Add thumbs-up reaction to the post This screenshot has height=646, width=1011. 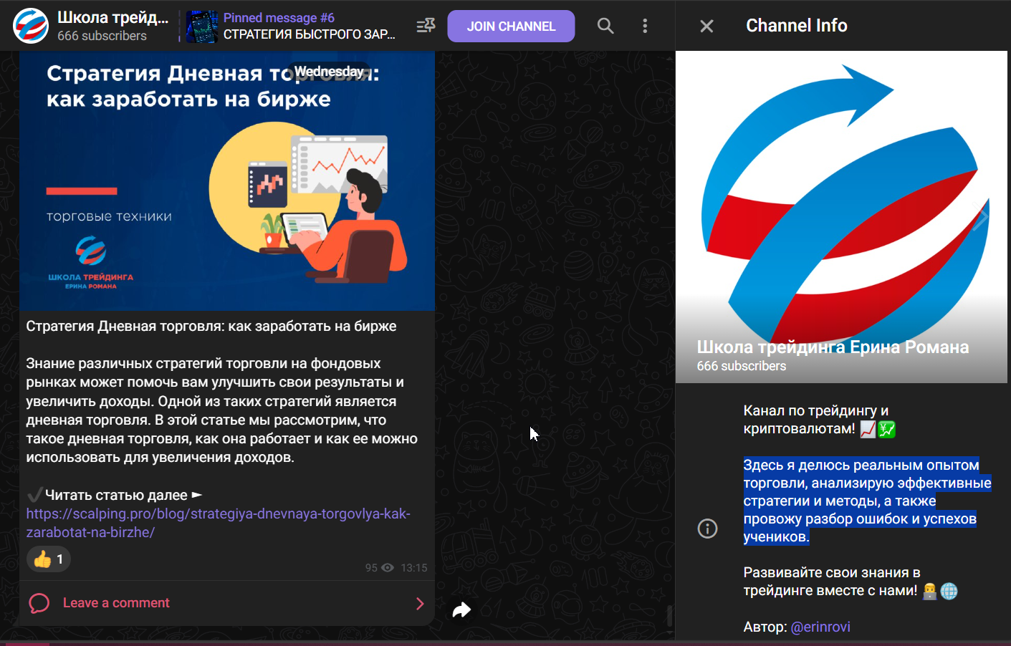pos(49,559)
